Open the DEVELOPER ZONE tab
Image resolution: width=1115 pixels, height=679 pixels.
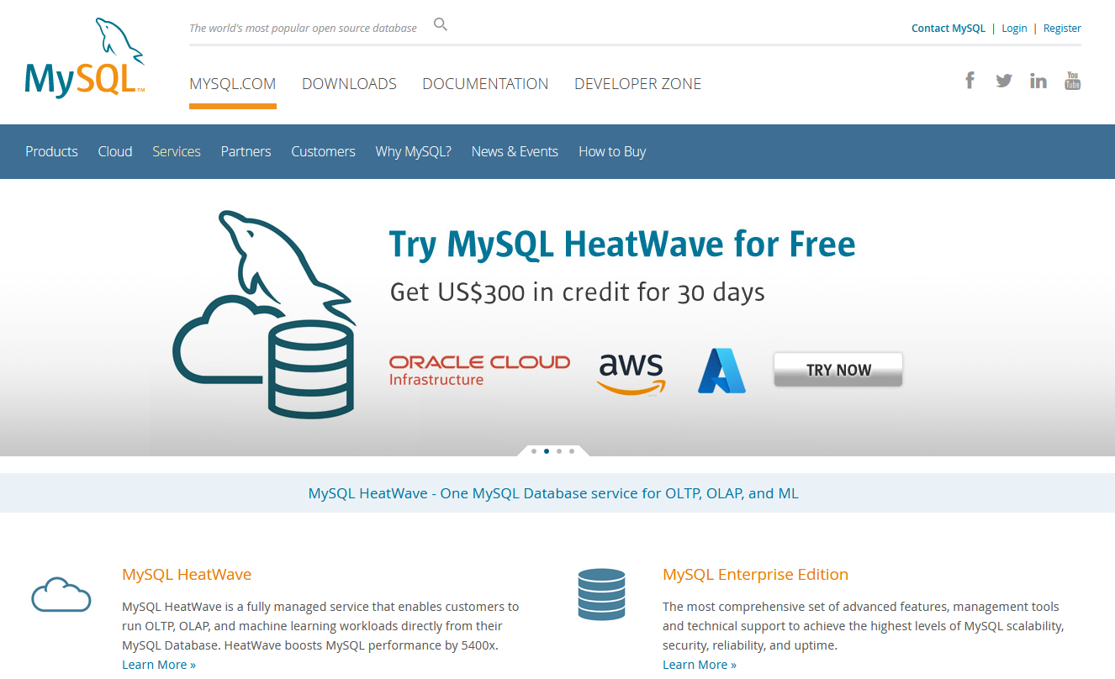[637, 84]
